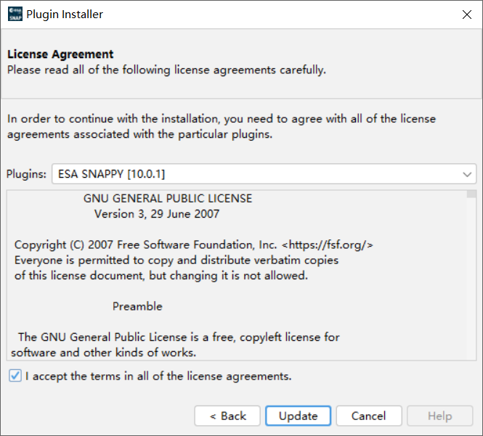Click the https://fsf.org/ link in license
The width and height of the screenshot is (483, 436).
328,244
